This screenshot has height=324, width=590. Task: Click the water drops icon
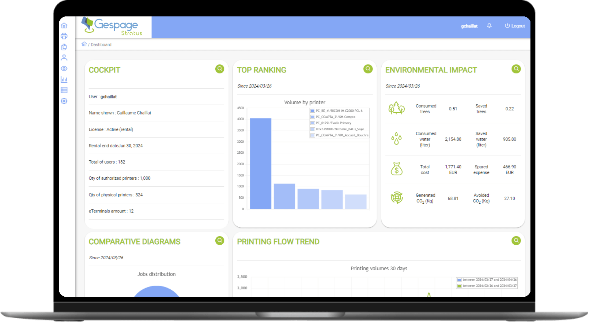point(396,139)
